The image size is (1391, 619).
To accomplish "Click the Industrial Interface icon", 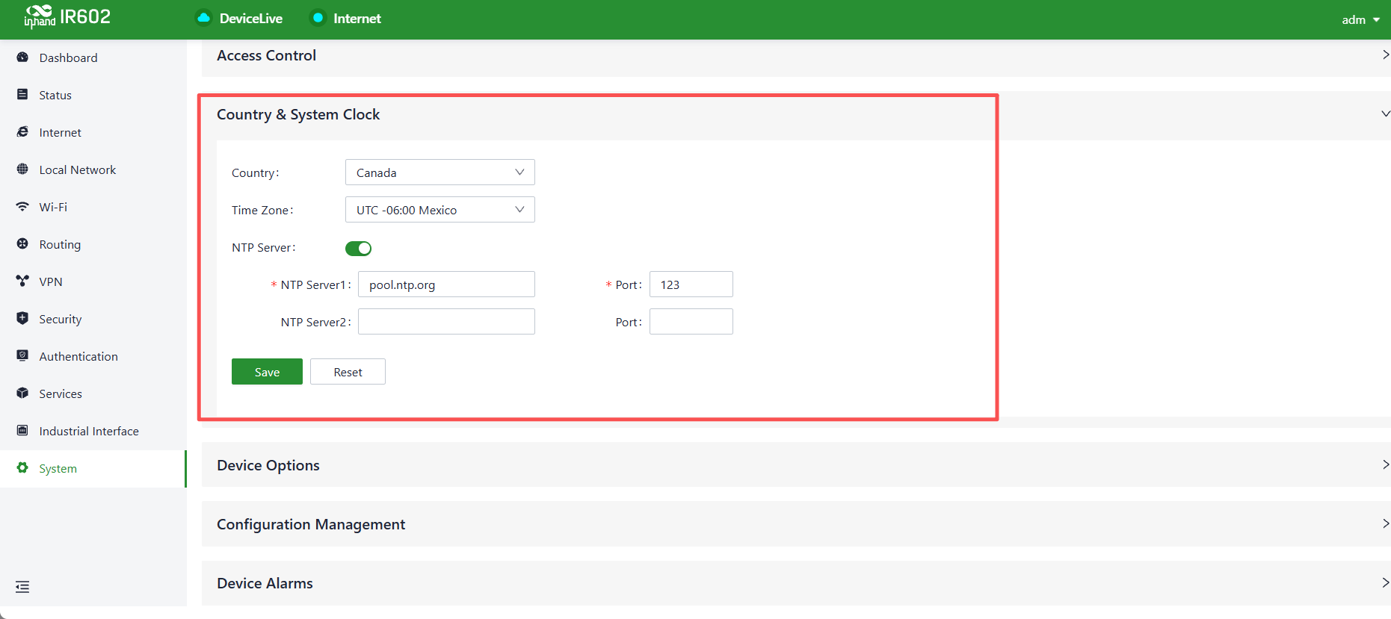I will coord(22,431).
